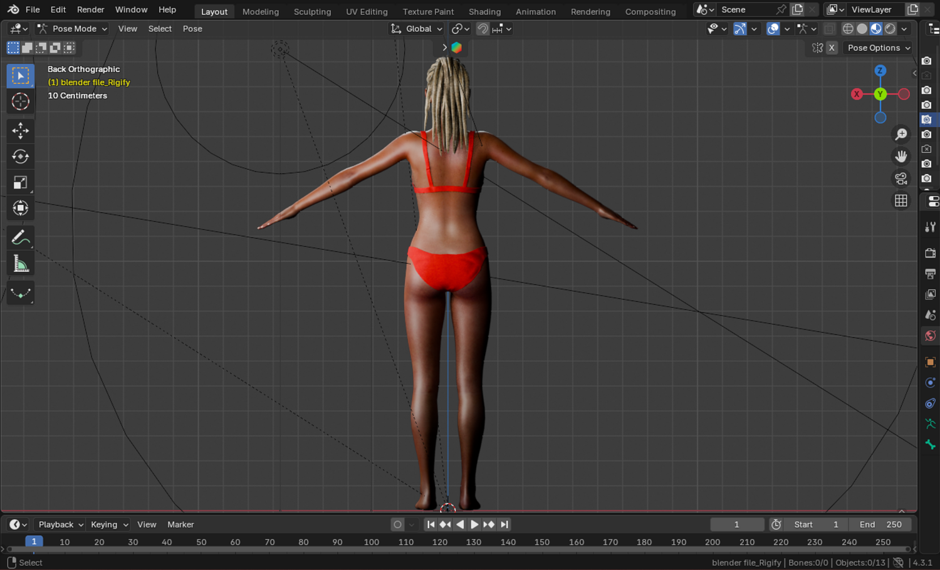Open the World properties tab

931,336
